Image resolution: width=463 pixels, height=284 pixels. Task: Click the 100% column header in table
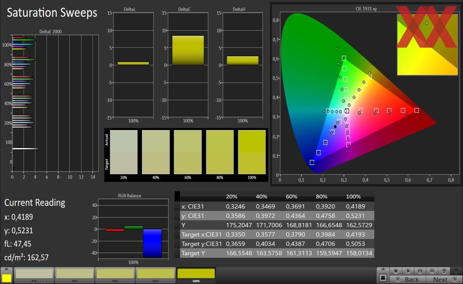pyautogui.click(x=353, y=197)
